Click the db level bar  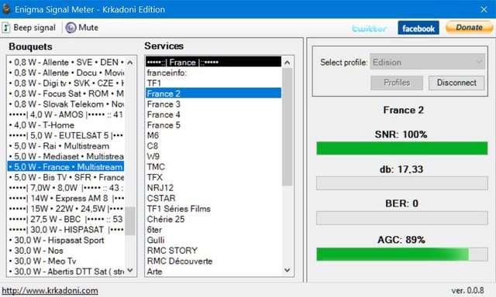pyautogui.click(x=401, y=183)
